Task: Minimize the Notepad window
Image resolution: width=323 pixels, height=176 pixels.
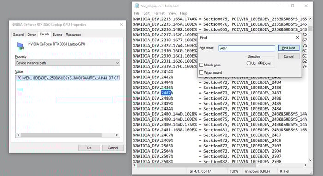Action: [x=279, y=6]
